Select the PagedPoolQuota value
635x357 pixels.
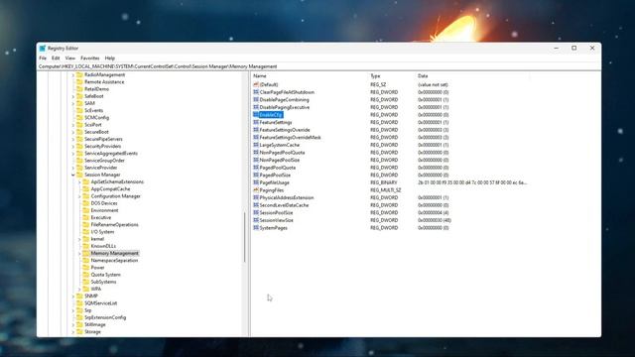coord(278,168)
